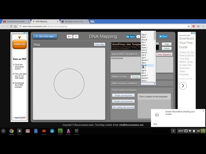
Task: Open the Wi-Fi status in system tray
Action: [190, 131]
